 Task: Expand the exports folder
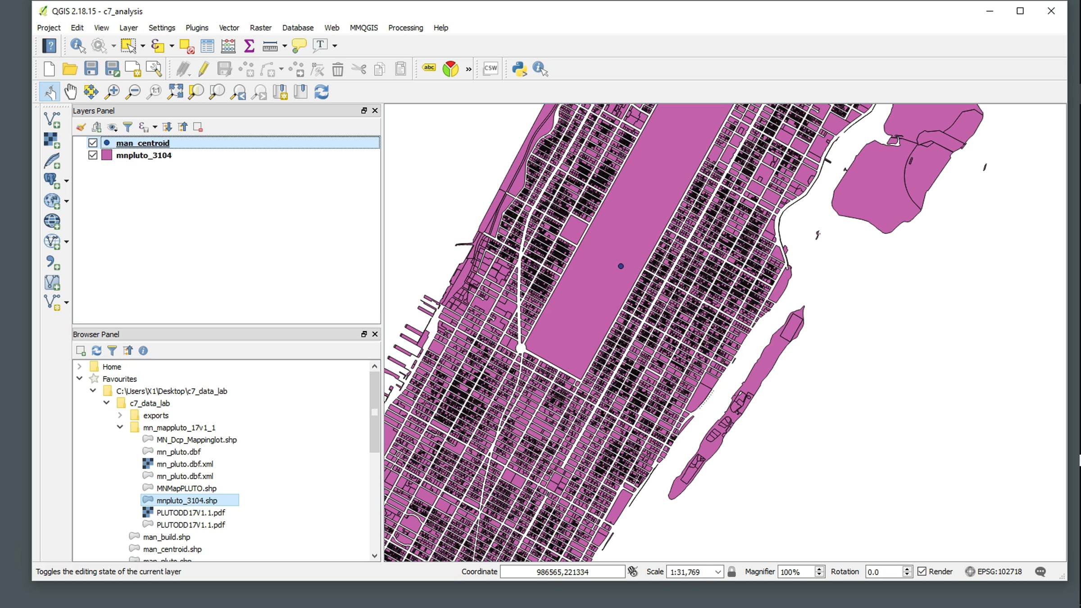click(120, 415)
